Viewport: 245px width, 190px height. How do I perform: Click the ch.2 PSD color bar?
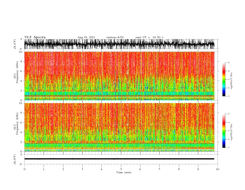(x=224, y=131)
